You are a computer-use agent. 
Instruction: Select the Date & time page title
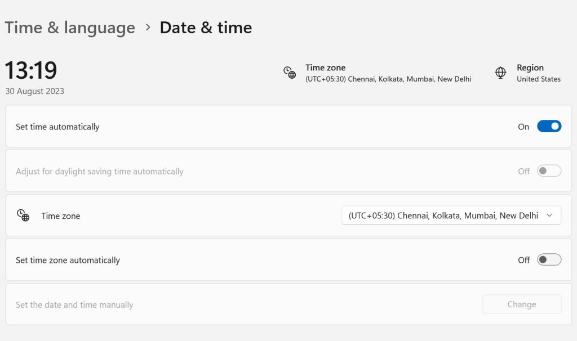[x=206, y=28]
